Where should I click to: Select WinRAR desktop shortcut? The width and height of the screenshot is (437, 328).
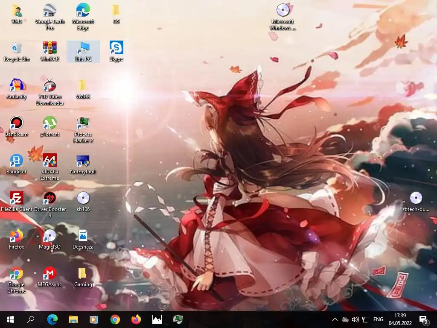point(50,51)
